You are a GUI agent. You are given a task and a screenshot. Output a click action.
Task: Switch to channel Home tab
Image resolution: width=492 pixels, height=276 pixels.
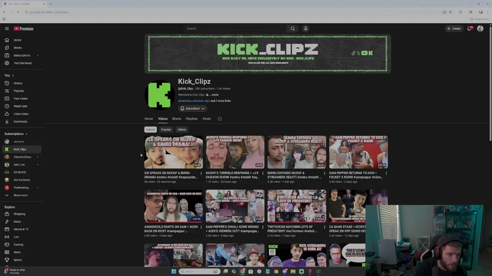coord(149,119)
